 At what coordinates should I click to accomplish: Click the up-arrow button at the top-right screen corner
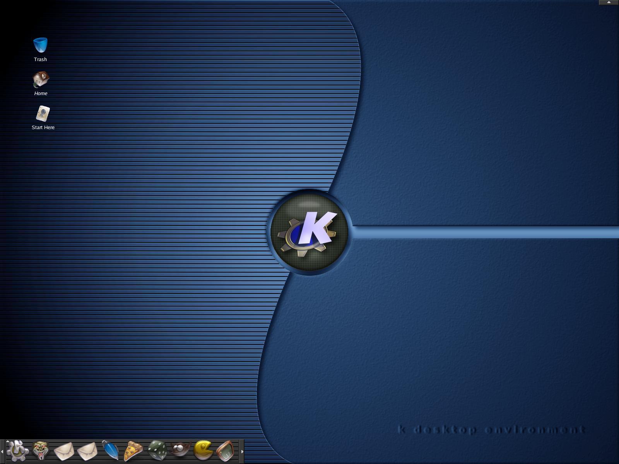point(609,2)
